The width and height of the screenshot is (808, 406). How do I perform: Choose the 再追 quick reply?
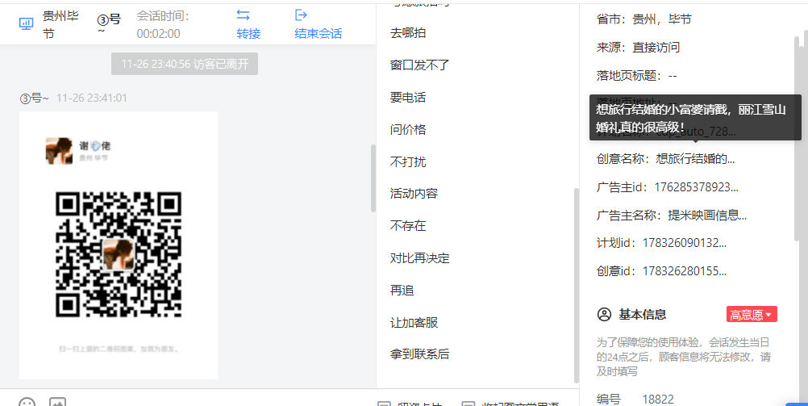(402, 290)
